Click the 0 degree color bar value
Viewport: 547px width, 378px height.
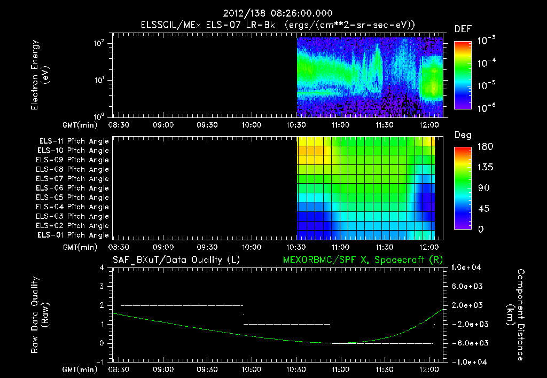pyautogui.click(x=481, y=229)
